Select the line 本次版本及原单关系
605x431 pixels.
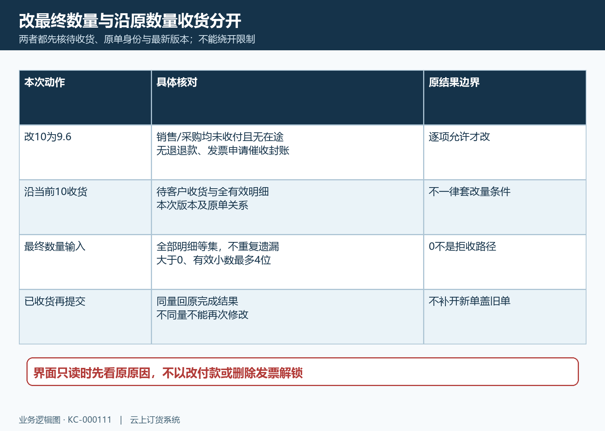pyautogui.click(x=202, y=205)
